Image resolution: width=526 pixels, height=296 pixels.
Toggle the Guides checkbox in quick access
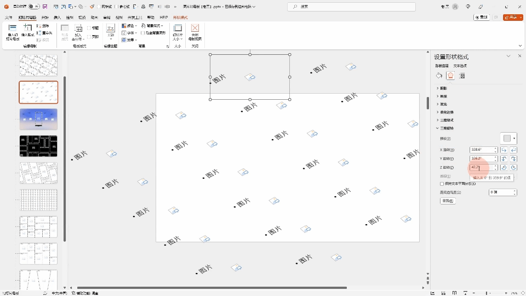coord(116,7)
